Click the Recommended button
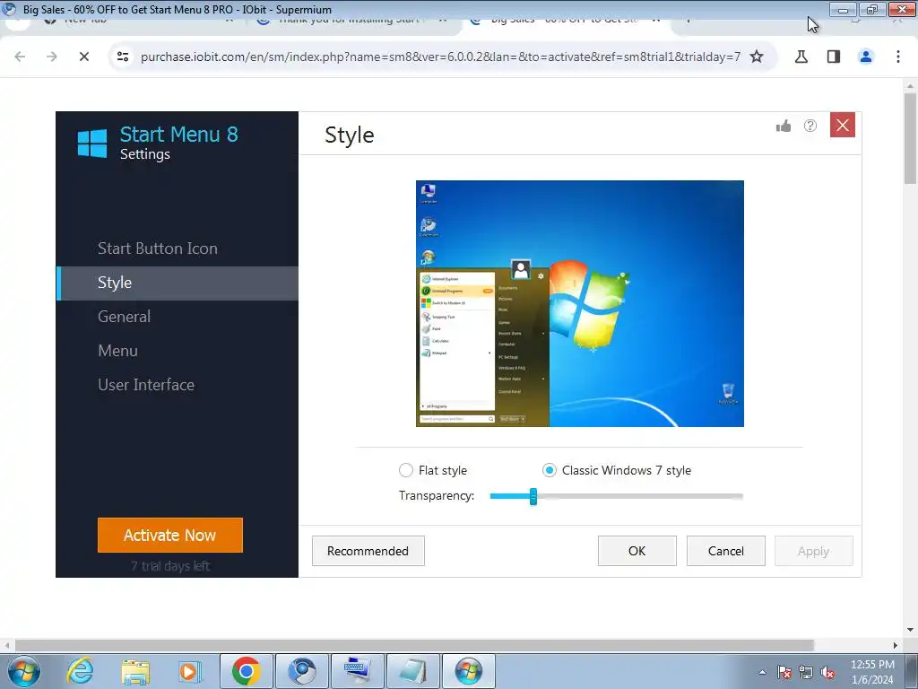The image size is (918, 689). [368, 551]
